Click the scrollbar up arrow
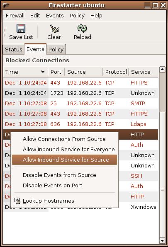The image size is (168, 247). tap(162, 69)
